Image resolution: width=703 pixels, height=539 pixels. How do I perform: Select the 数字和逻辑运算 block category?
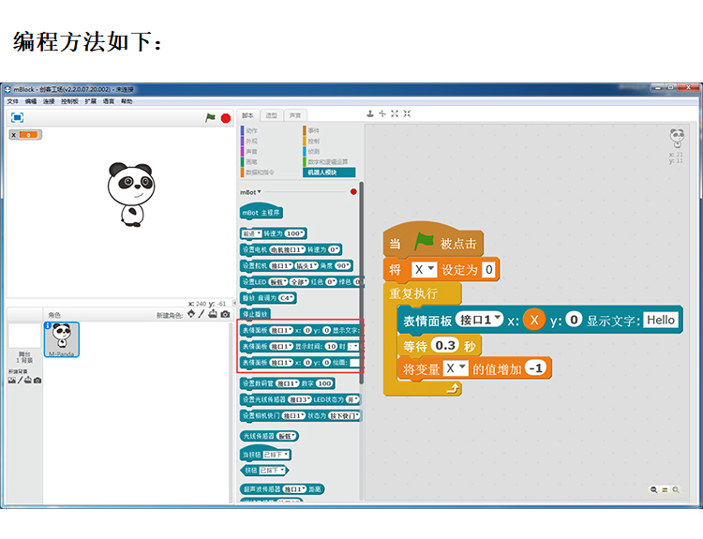(x=327, y=161)
